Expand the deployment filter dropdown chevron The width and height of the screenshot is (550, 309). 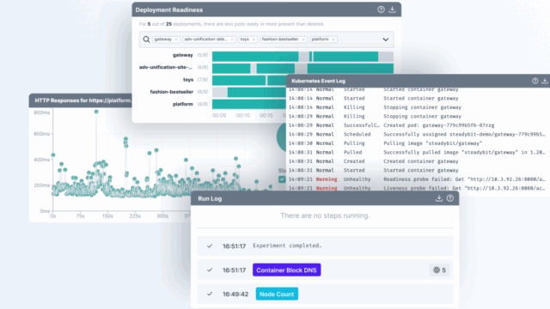click(386, 39)
